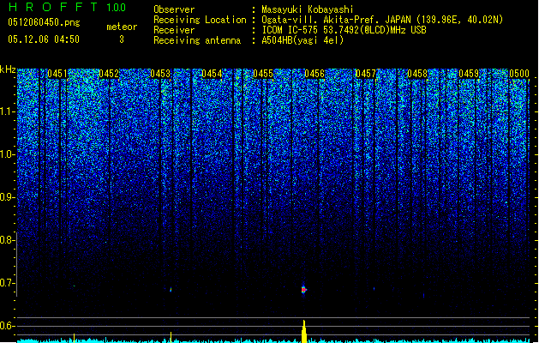Click the 0.8 kHz axis label
The height and width of the screenshot is (343, 539).
pyautogui.click(x=7, y=240)
